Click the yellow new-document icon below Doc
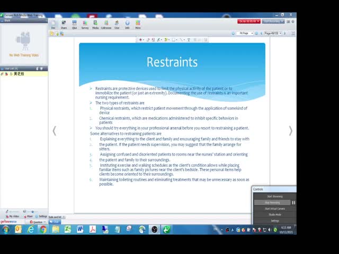339x254 pixels. point(52,33)
